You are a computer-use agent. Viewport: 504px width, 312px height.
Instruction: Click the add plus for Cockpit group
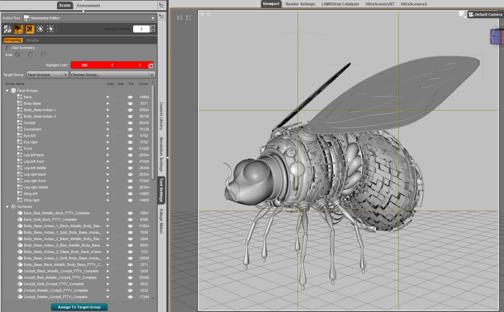(x=108, y=123)
